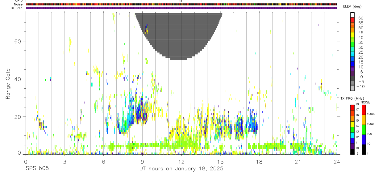379x175 pixels.
Task: Select the green 100–1000 segment of the NOISE bar
Action: pos(364,130)
